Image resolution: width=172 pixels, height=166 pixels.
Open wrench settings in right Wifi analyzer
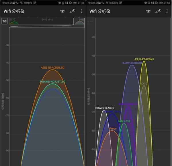click(x=158, y=11)
